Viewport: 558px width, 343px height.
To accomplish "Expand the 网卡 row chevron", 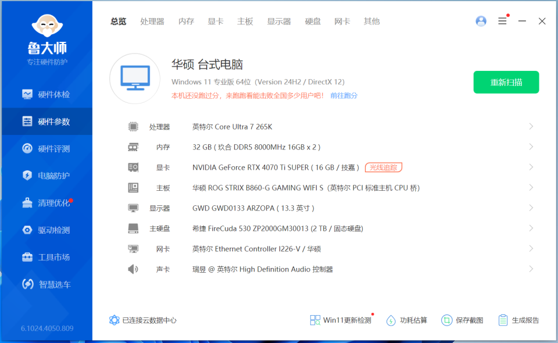I will [531, 249].
